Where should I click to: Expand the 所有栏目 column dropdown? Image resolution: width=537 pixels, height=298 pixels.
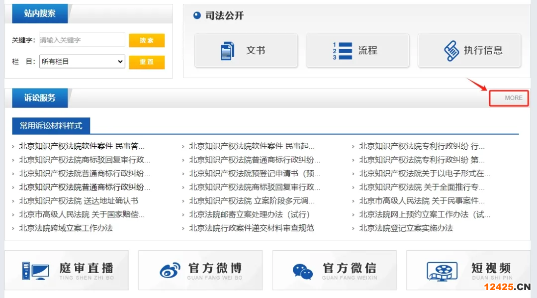click(82, 62)
